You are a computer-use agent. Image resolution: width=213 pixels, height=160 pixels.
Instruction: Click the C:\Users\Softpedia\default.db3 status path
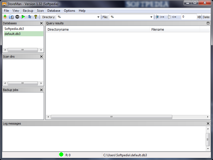pyautogui.click(x=125, y=155)
